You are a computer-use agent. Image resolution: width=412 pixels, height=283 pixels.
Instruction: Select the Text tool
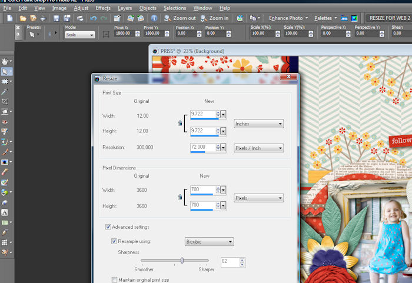click(x=5, y=212)
